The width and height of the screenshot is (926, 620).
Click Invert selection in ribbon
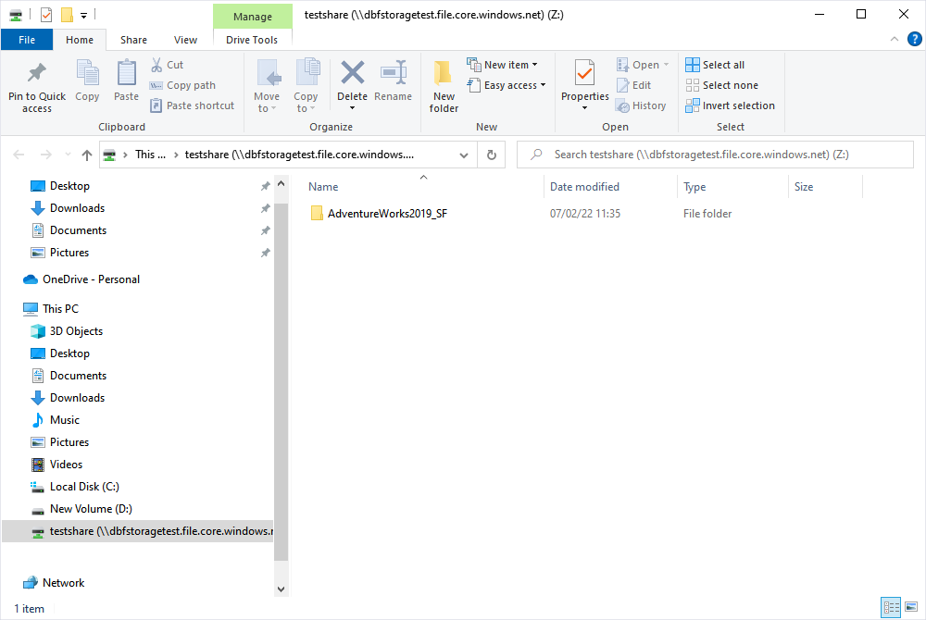pyautogui.click(x=730, y=105)
